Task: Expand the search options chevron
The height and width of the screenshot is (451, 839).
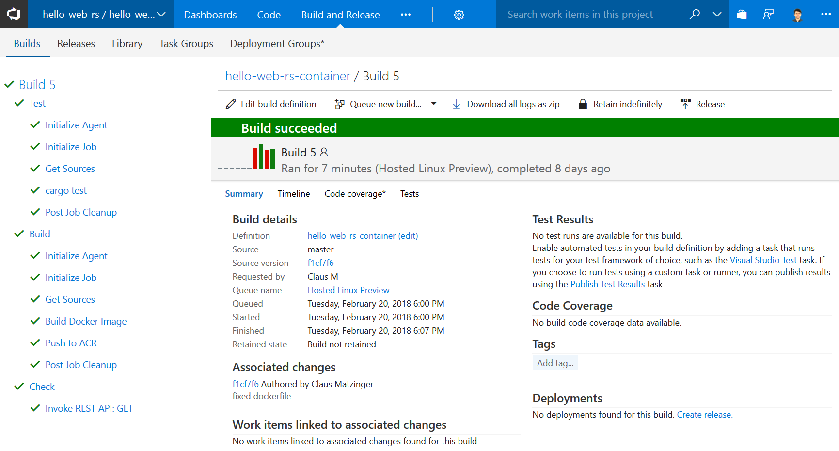Action: click(x=717, y=15)
